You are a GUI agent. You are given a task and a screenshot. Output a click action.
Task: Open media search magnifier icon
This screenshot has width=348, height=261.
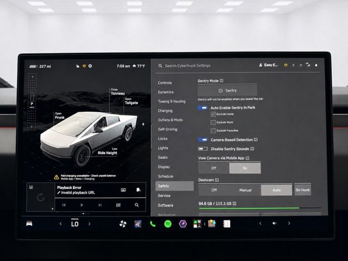click(x=136, y=205)
